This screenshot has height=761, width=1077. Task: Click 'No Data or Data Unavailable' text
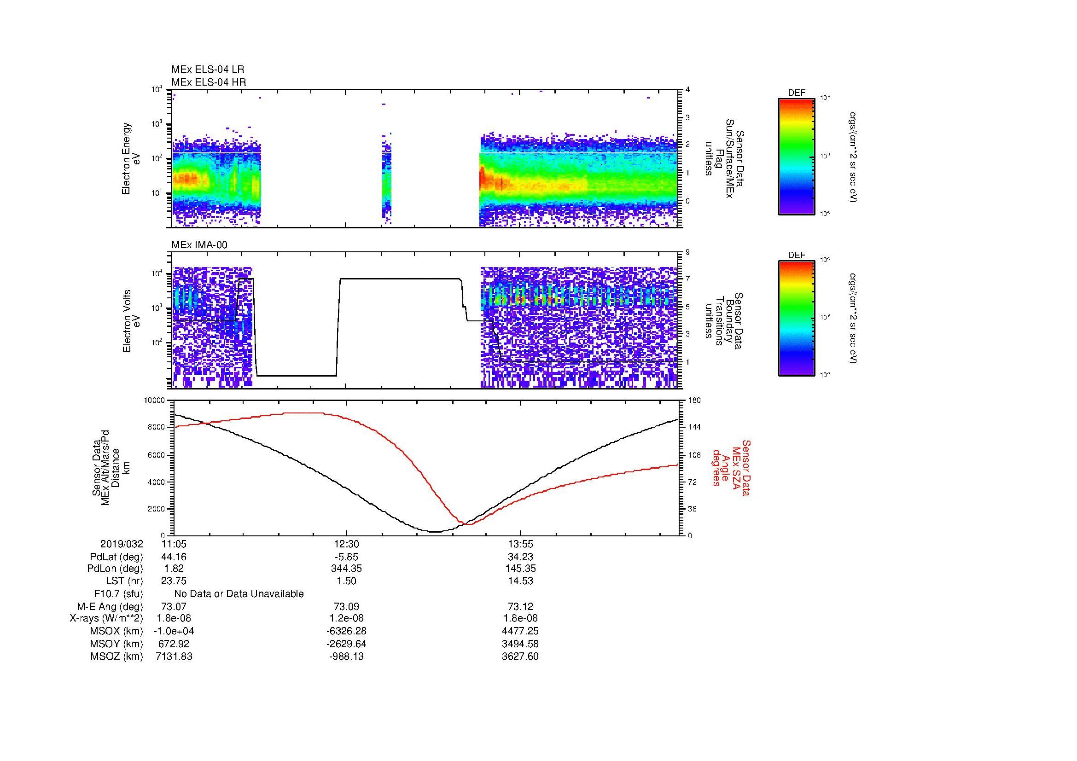click(x=239, y=594)
